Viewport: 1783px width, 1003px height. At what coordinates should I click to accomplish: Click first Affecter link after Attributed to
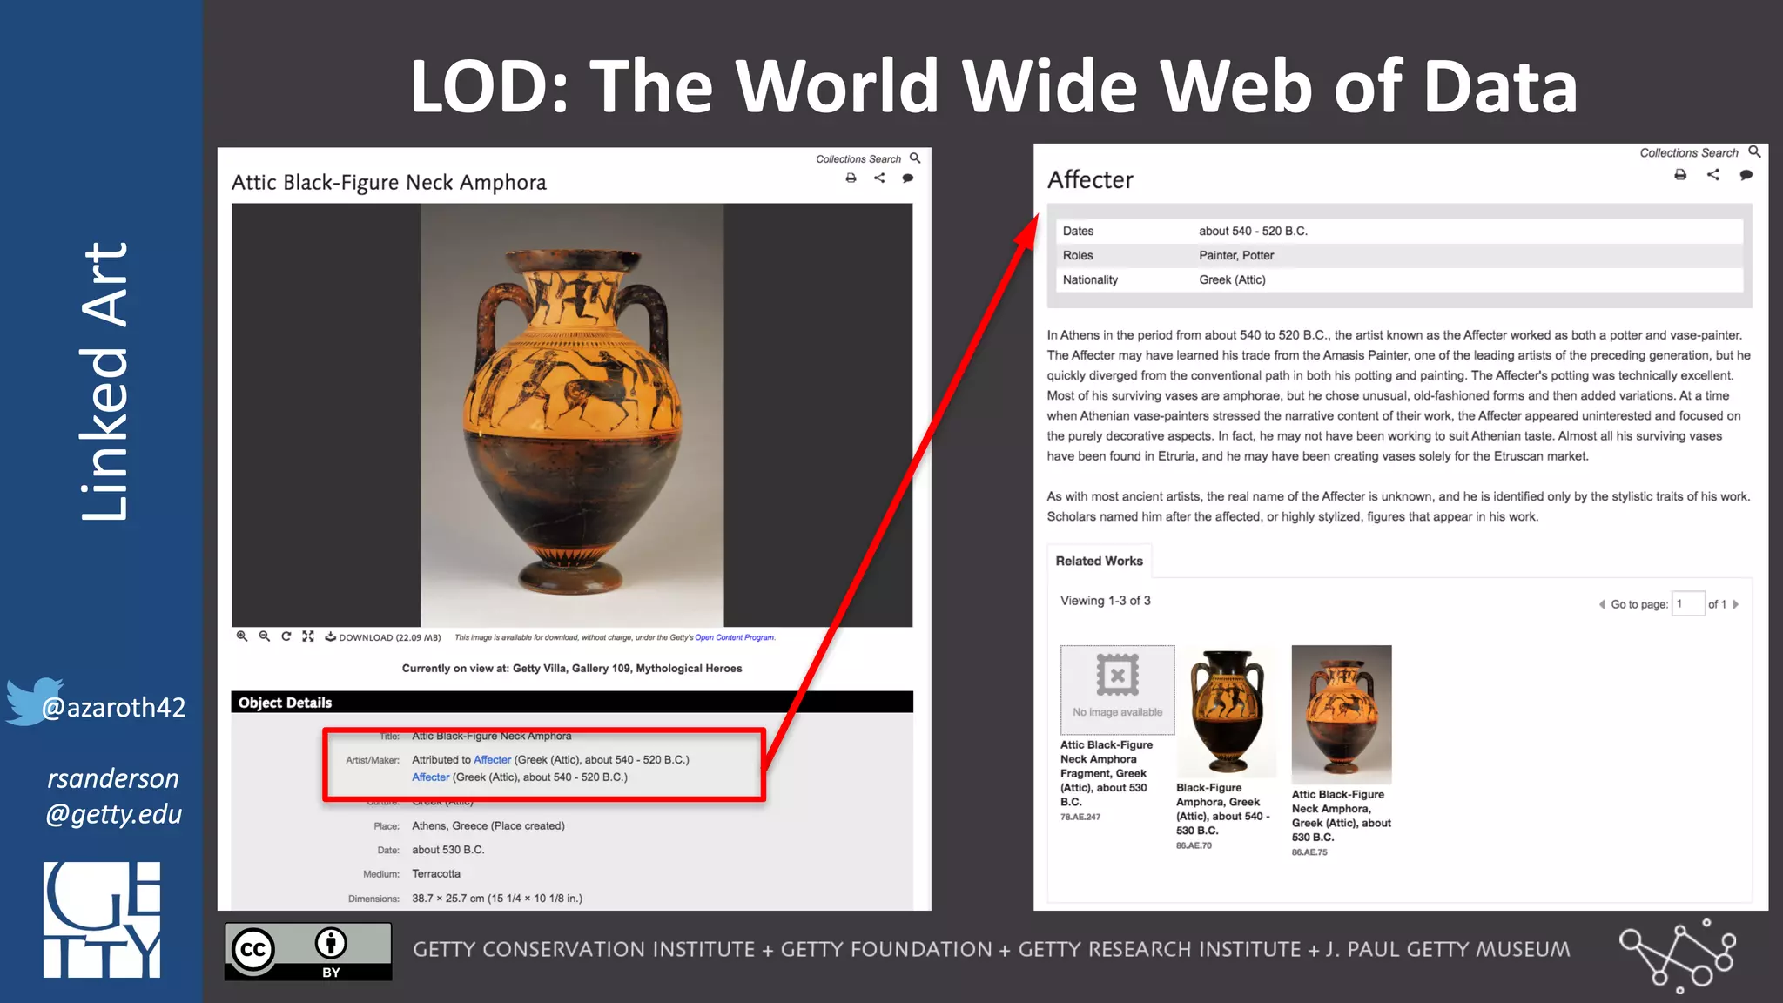pos(492,760)
